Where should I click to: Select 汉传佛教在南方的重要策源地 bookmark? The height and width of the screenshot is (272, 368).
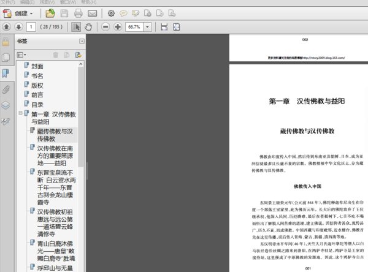pos(55,156)
